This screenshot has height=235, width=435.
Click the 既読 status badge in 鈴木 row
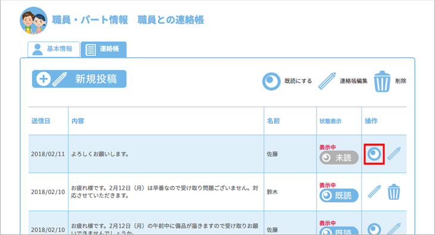(x=338, y=196)
